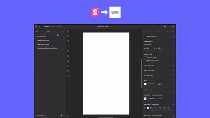210x118 pixels.
Task: Open the dropdown arrow beside dashboard icon
Action: click(39, 27)
